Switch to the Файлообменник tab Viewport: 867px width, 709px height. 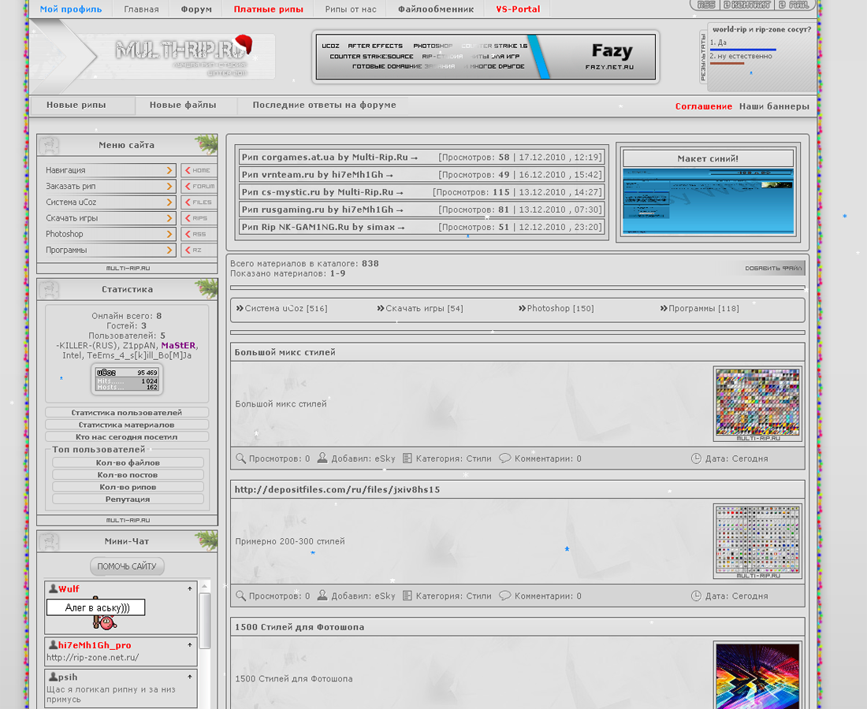click(x=436, y=9)
